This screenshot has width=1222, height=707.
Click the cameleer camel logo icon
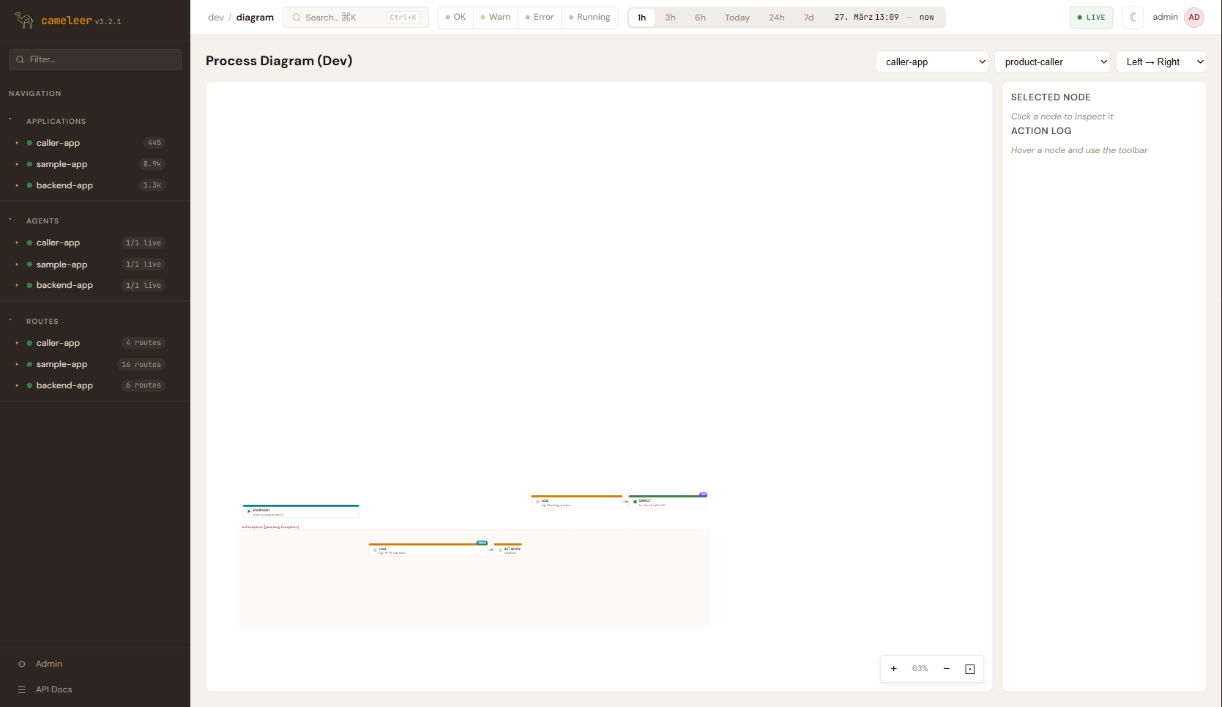coord(24,21)
